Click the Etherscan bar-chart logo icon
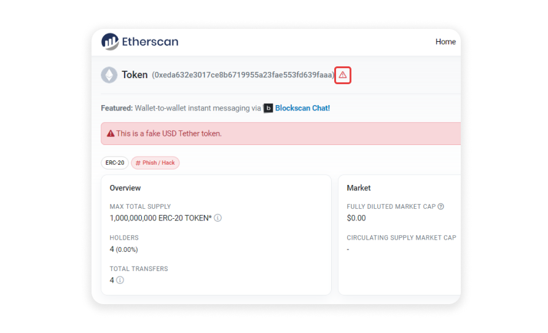This screenshot has height=333, width=548. (110, 42)
